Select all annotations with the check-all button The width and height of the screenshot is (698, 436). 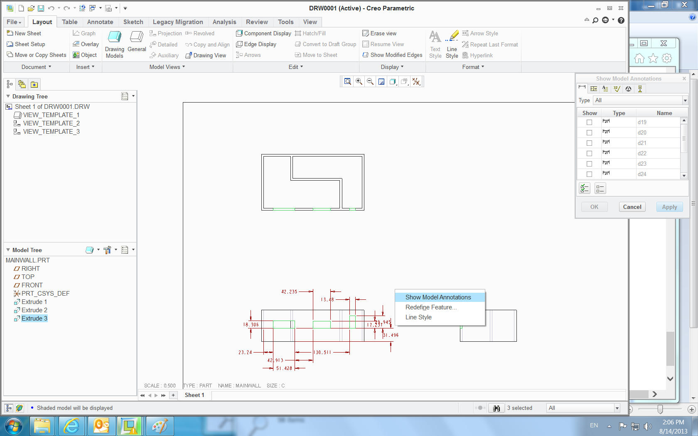point(585,189)
